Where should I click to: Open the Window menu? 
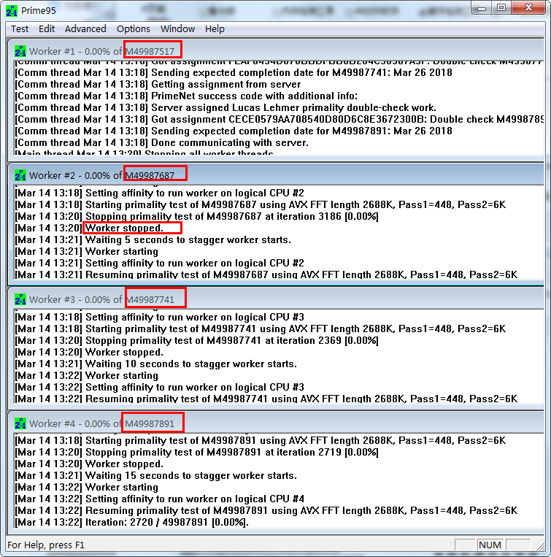177,28
